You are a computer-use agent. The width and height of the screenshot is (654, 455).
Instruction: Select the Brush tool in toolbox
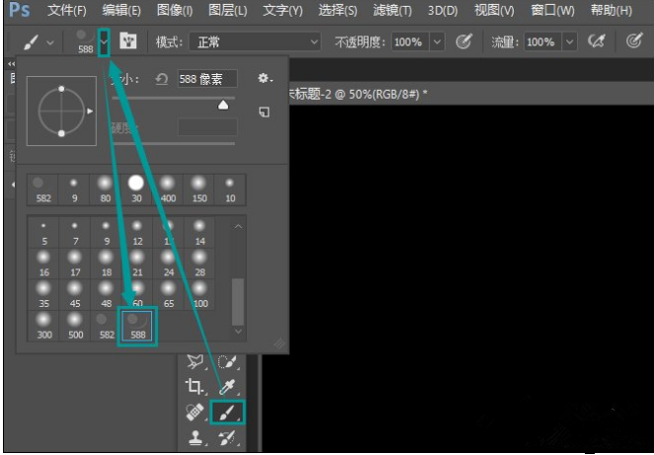(x=227, y=413)
